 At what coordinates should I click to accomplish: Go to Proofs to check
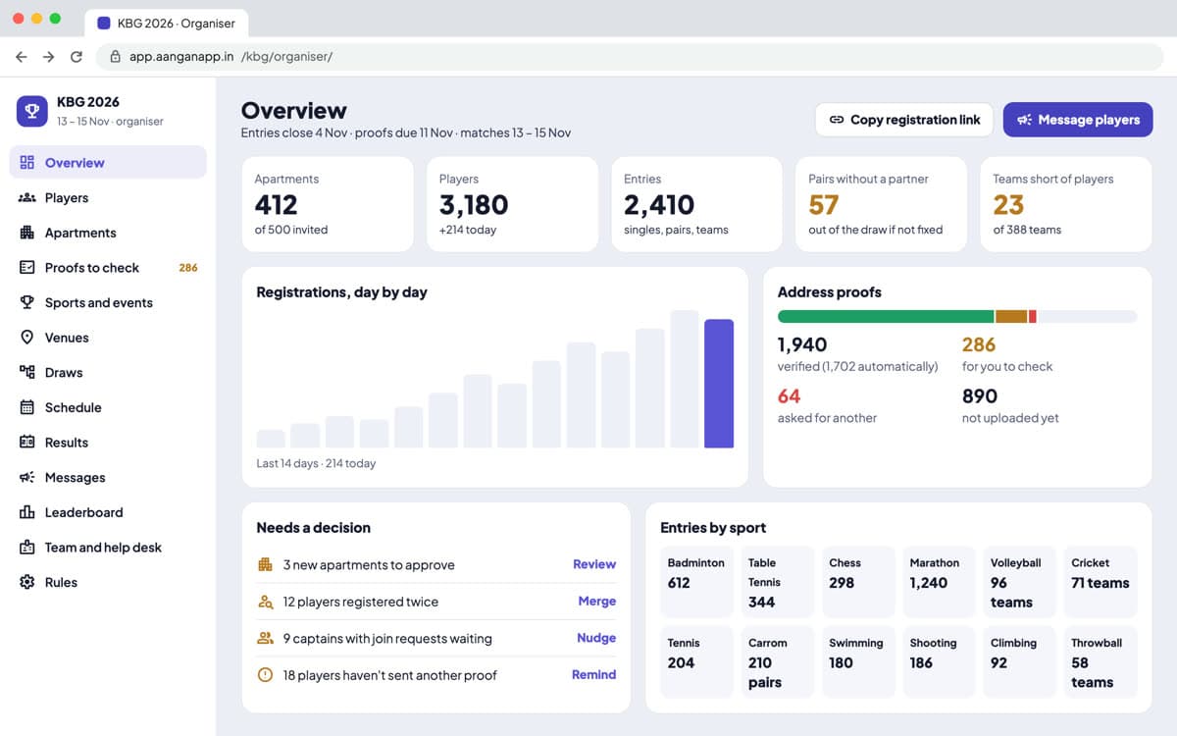[108, 267]
